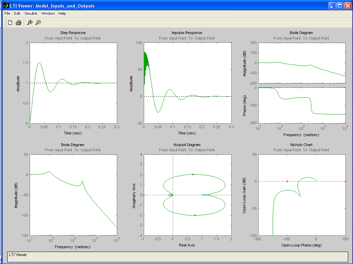Image resolution: width=353 pixels, height=264 pixels.
Task: Click the arrow marker on upper Nyquist loop
Action: (193, 174)
